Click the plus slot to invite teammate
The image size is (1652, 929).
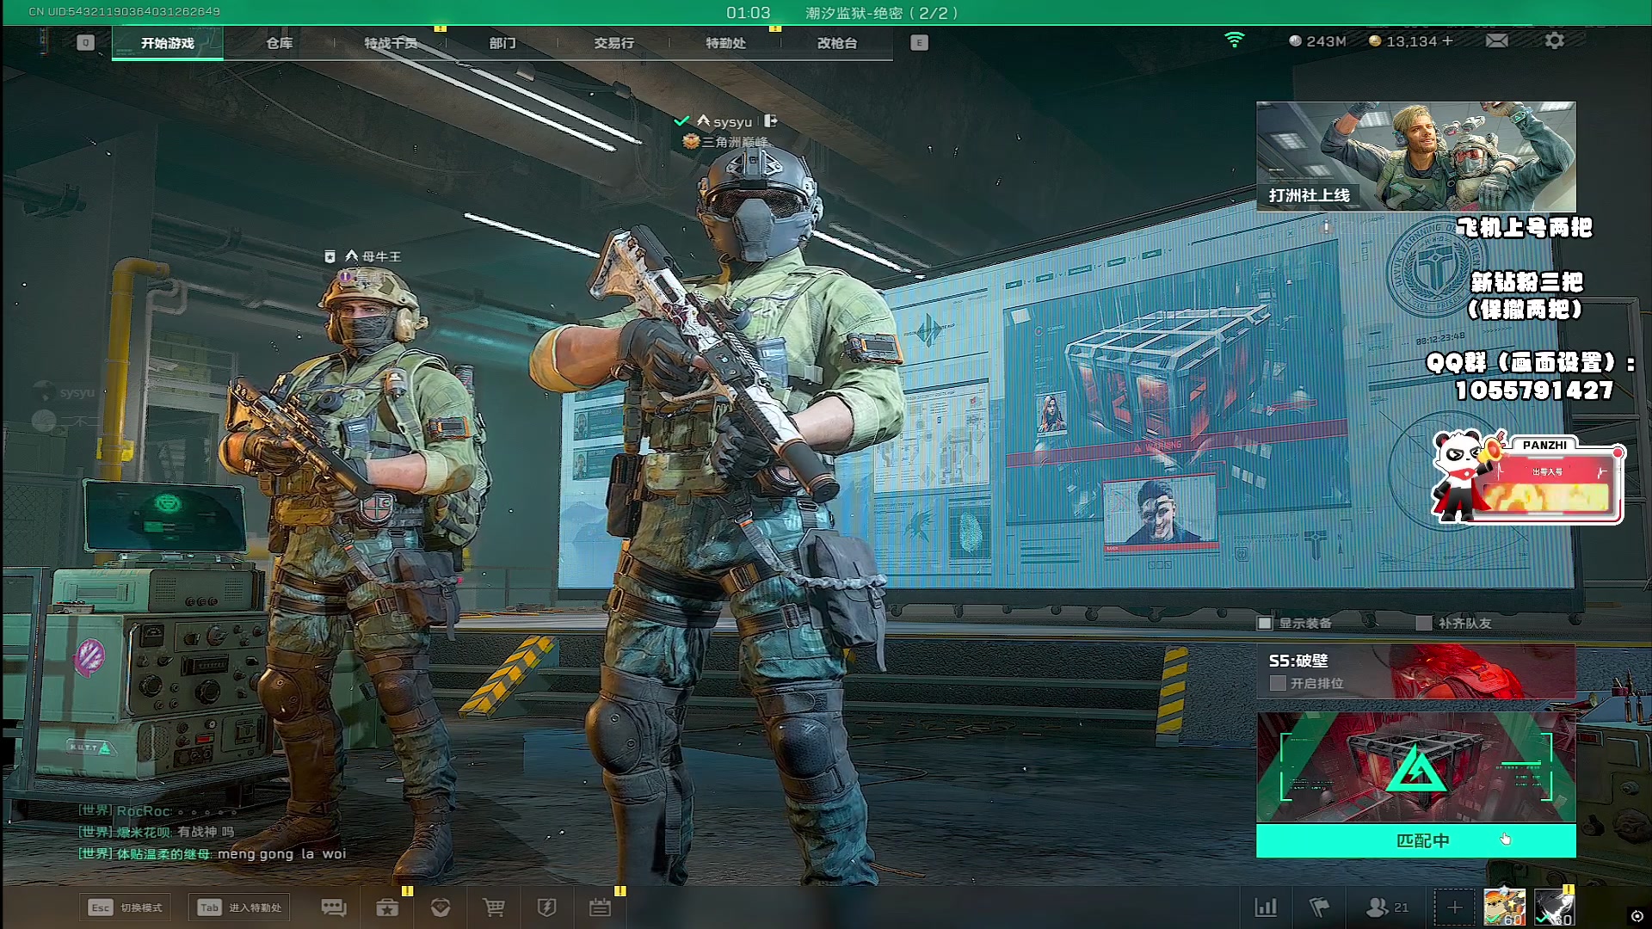point(1454,907)
